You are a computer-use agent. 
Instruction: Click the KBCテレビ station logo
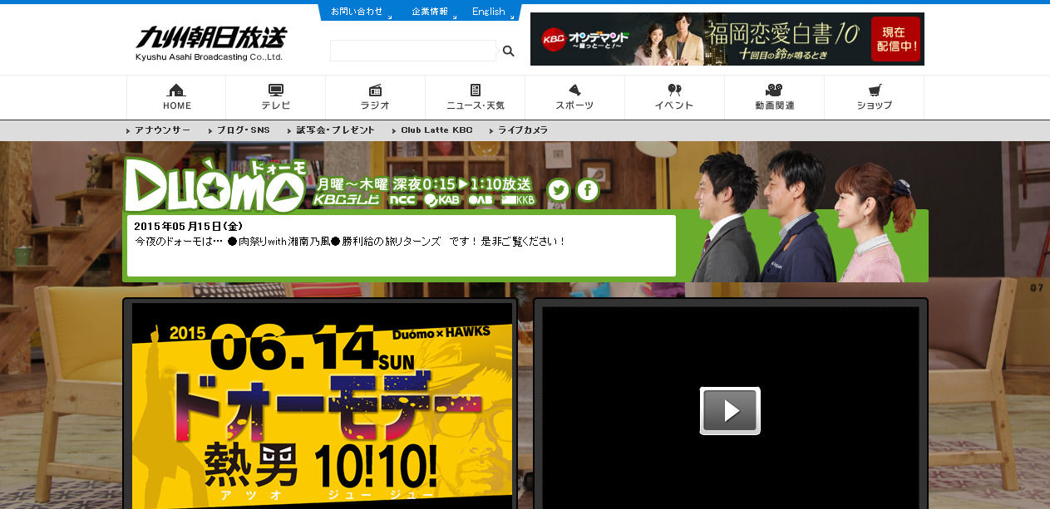348,200
